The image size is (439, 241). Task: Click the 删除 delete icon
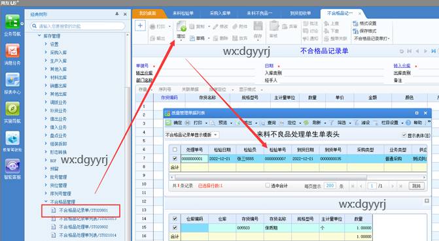click(215, 39)
